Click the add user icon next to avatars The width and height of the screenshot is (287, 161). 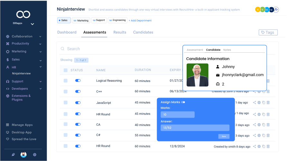(276, 10)
